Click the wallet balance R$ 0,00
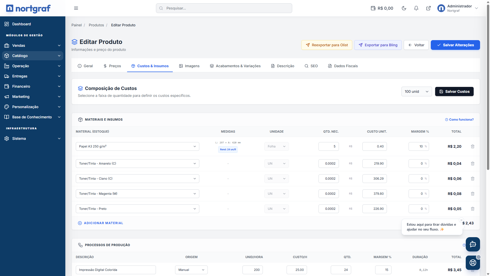490x276 pixels. click(x=382, y=8)
